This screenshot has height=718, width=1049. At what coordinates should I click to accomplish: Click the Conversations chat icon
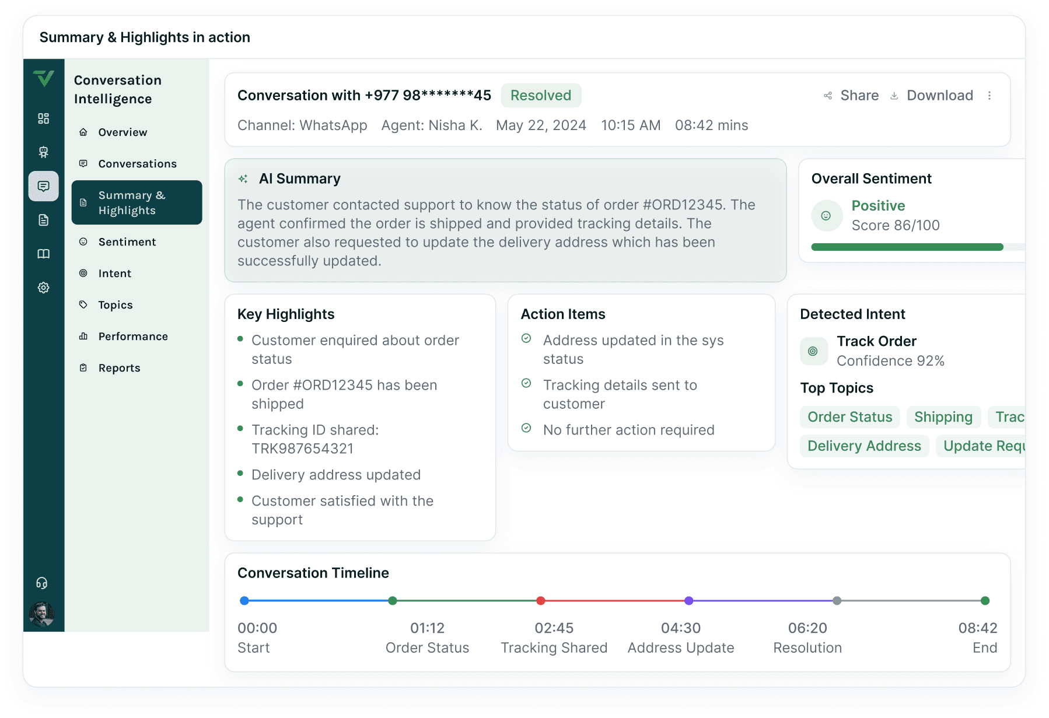coord(83,164)
